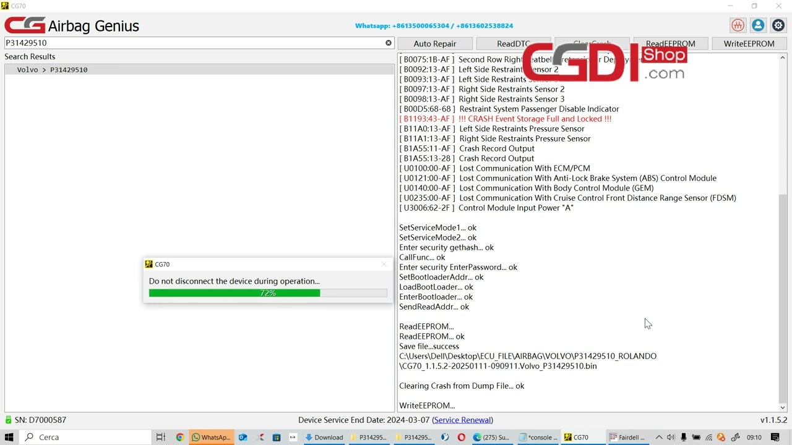The width and height of the screenshot is (792, 445).
Task: Click the Whatsapp contact numbers text
Action: (x=434, y=25)
